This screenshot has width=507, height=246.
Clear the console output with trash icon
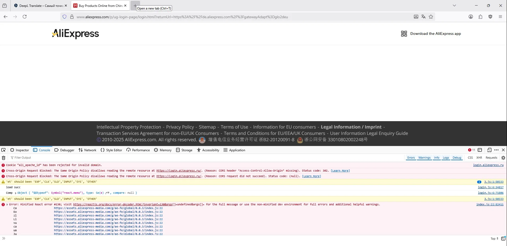[x=3, y=158]
